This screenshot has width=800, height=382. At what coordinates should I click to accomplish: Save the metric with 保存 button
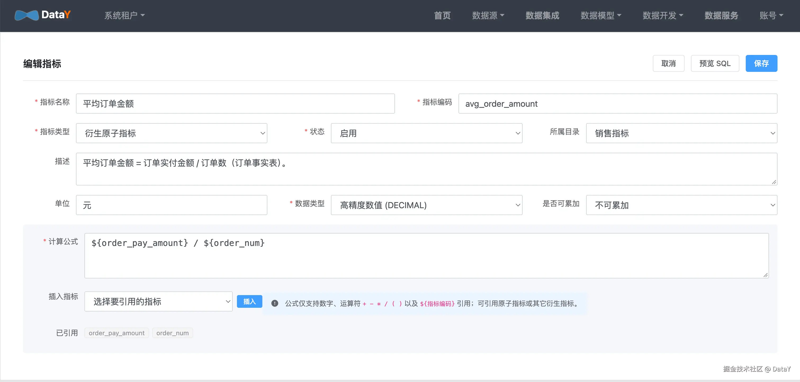(x=761, y=63)
